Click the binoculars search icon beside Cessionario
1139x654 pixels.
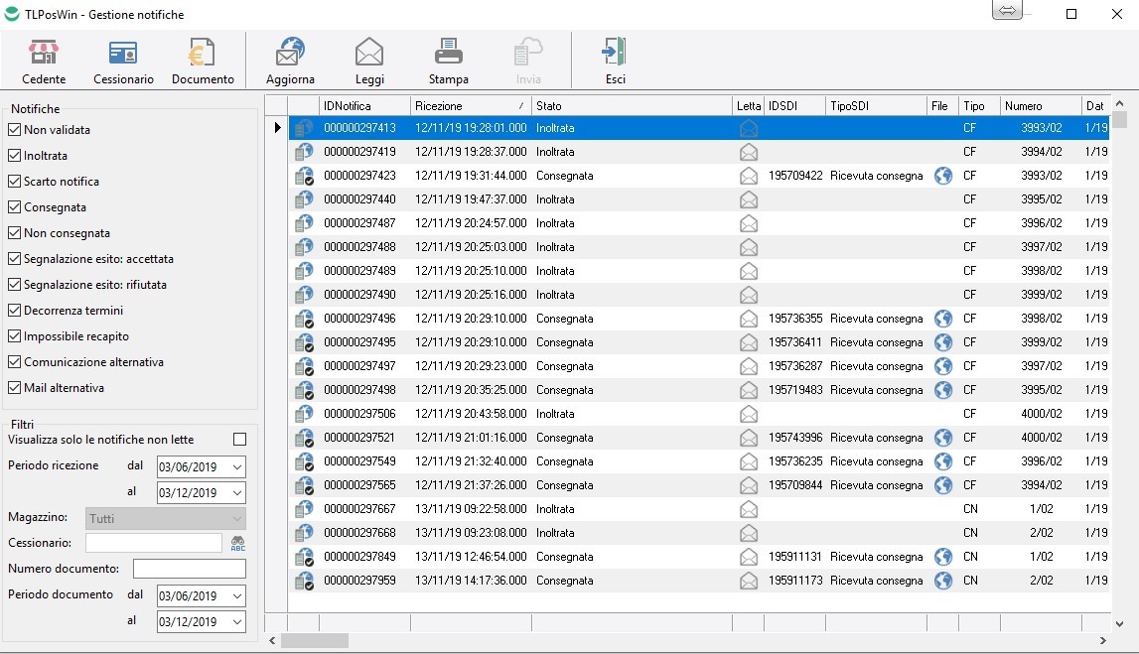click(238, 543)
